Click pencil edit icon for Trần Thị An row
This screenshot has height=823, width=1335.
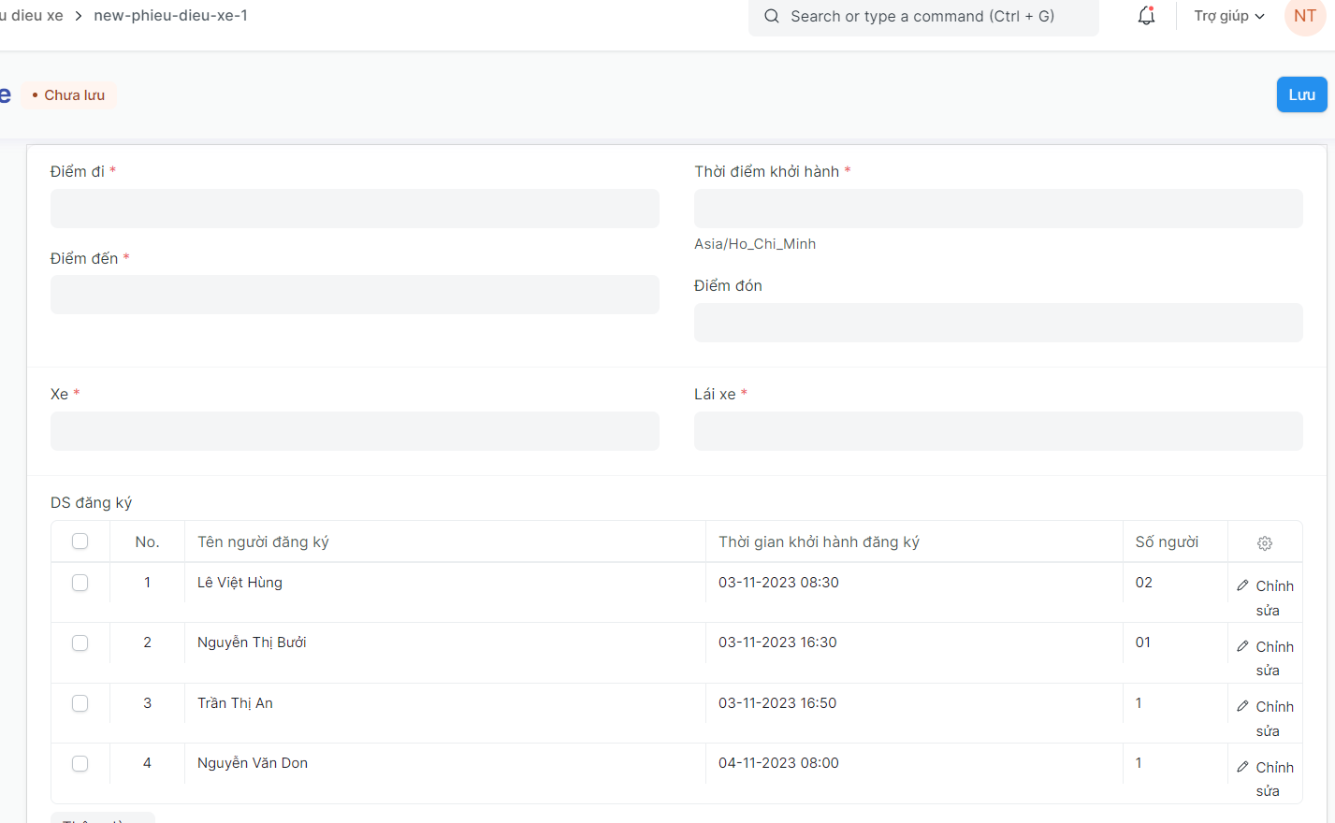[1242, 706]
